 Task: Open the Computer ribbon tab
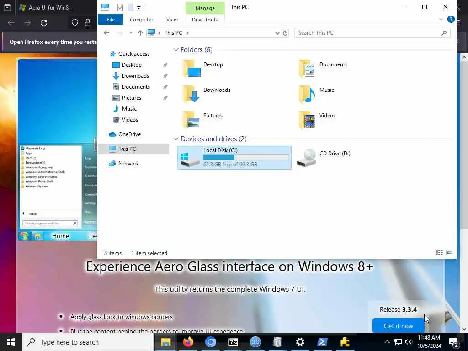[142, 19]
